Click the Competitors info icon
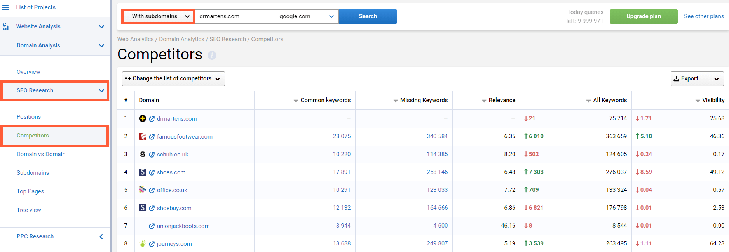The width and height of the screenshot is (729, 252). 212,55
